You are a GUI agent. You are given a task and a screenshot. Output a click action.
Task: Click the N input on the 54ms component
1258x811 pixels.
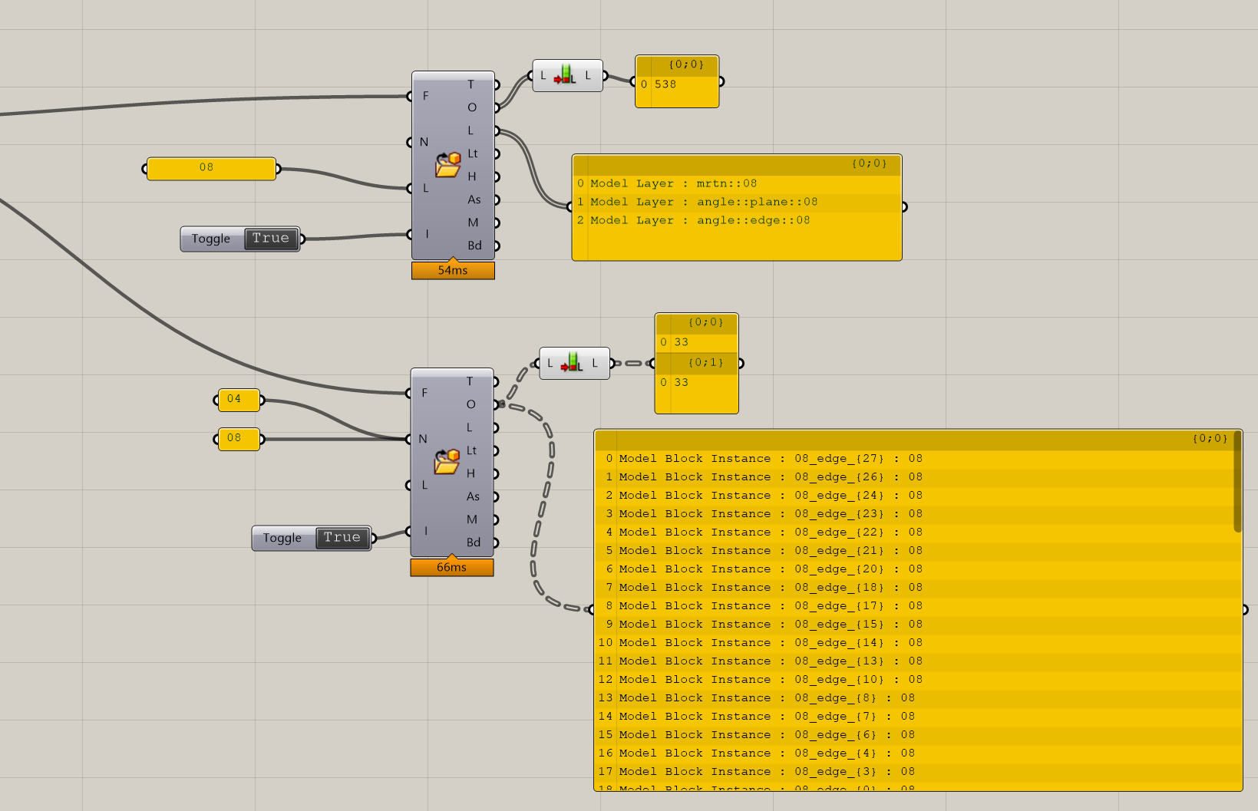[x=424, y=142]
